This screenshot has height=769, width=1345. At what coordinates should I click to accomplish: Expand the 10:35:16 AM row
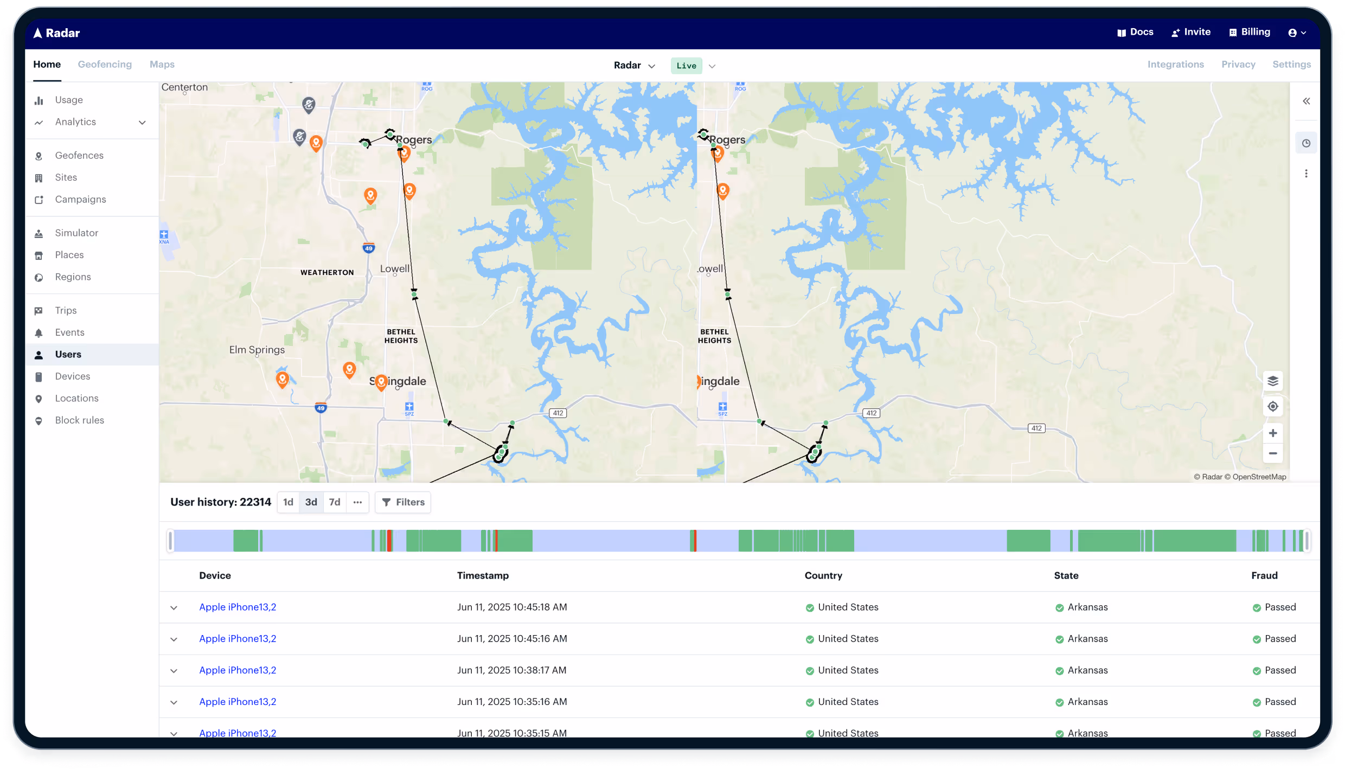point(174,702)
